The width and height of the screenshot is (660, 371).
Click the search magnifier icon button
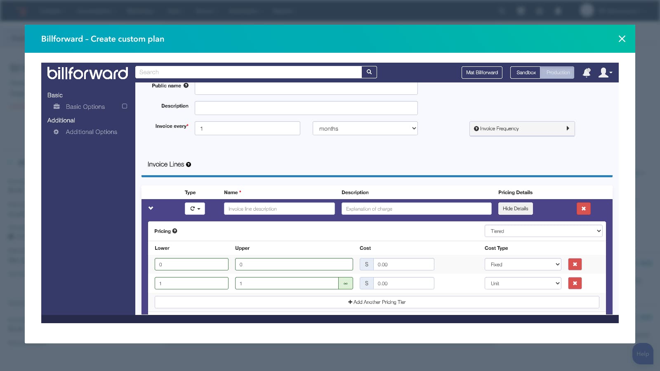point(369,72)
